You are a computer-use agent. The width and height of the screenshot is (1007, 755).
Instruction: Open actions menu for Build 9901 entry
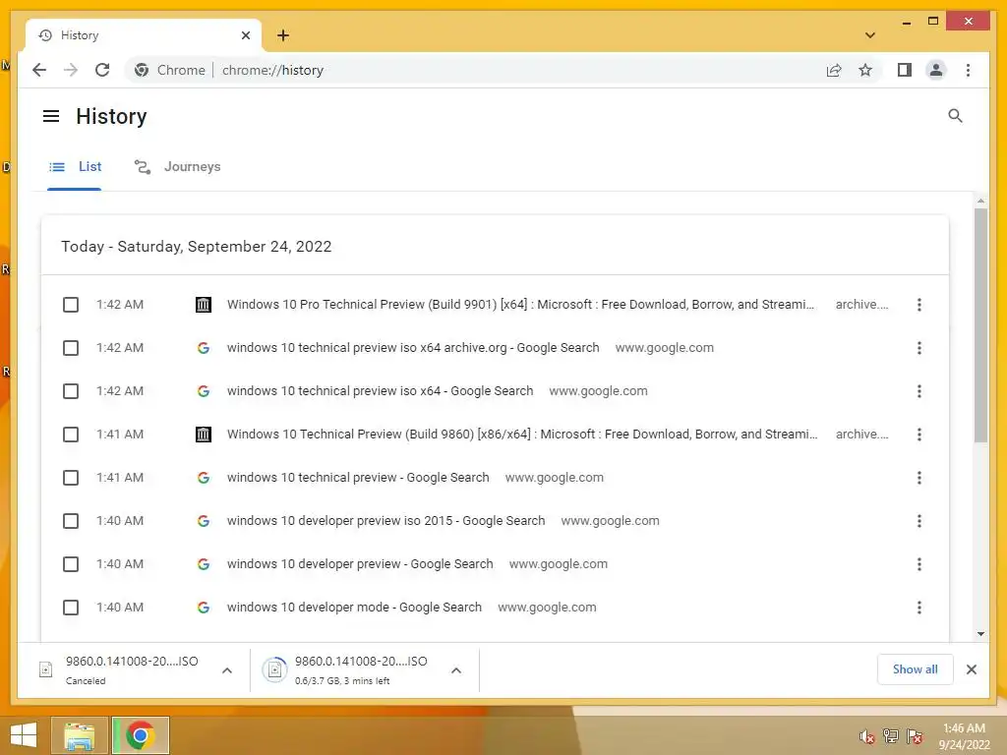[x=919, y=305]
